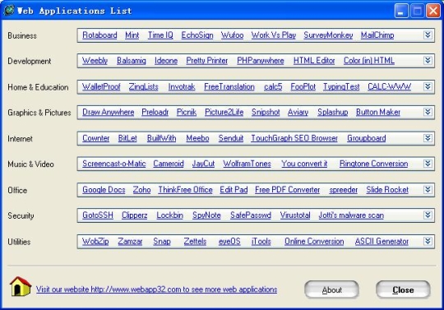
Task: Open the Zoho link
Action: click(x=141, y=190)
